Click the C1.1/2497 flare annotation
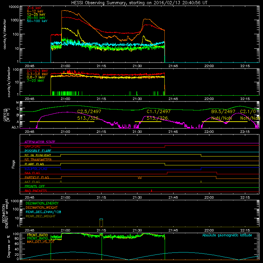 click(158, 111)
